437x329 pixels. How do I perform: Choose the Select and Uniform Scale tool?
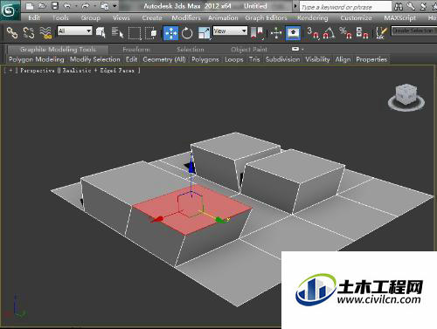(204, 33)
